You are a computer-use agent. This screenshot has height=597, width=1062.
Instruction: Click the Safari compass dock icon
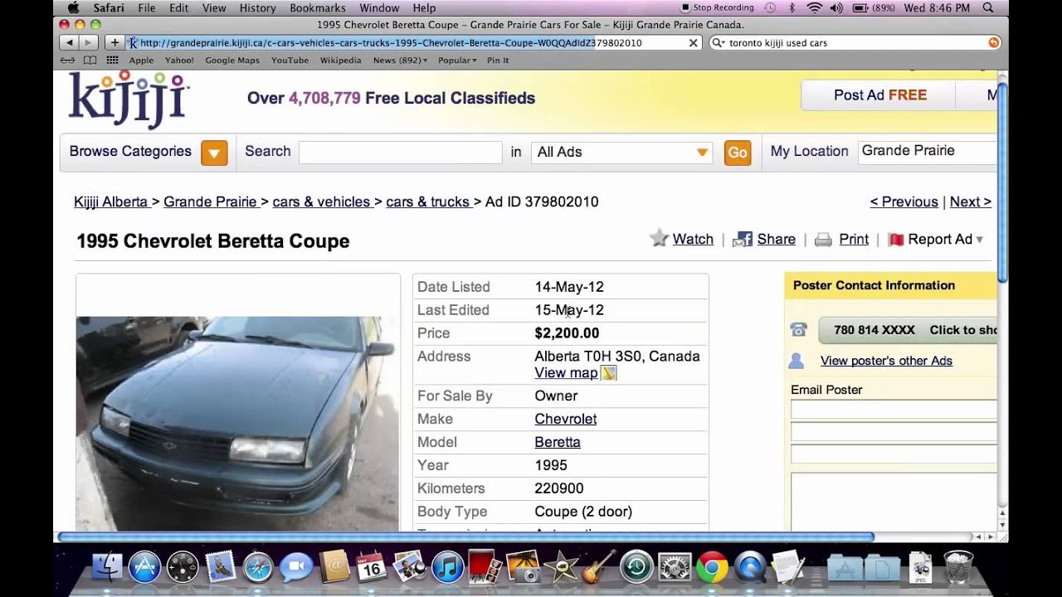click(258, 568)
